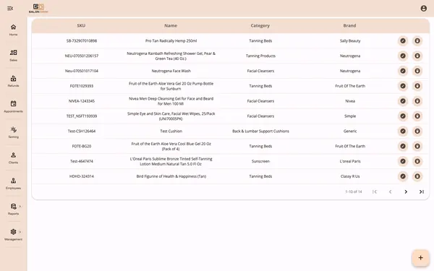This screenshot has height=271, width=434.
Task: Delete the FOTE1029393 Aloe Vera Gel row
Action: (417, 86)
